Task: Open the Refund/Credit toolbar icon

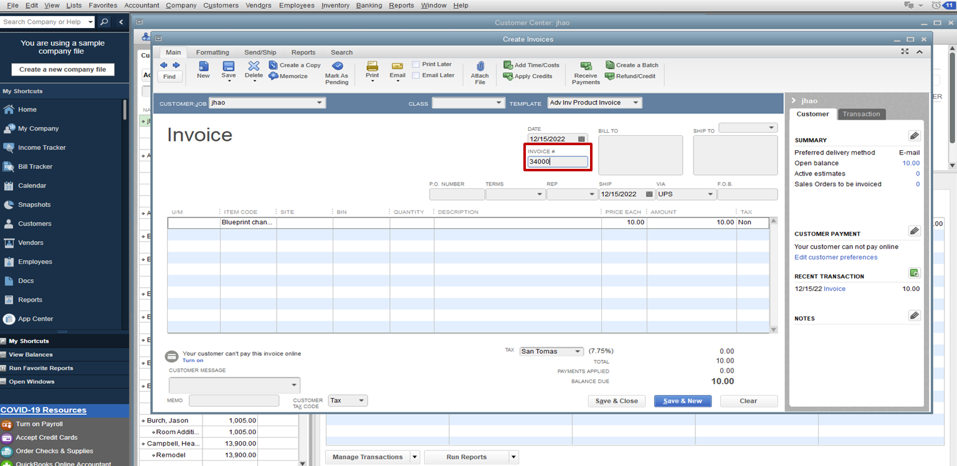Action: (x=610, y=76)
